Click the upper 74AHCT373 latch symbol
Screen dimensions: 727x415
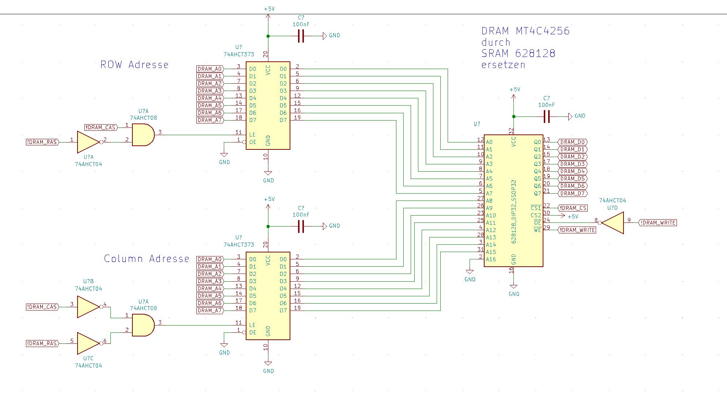tap(267, 106)
